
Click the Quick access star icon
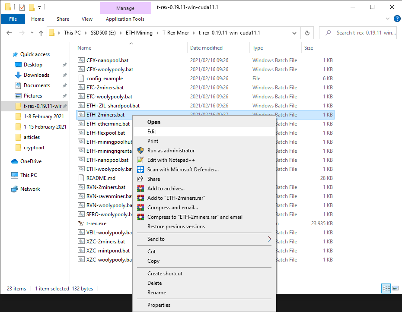tap(15, 54)
